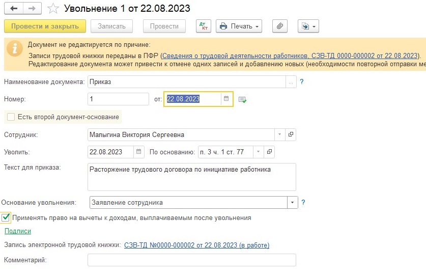Show Дт/Кт document postings
The image size is (426, 274).
tap(204, 26)
